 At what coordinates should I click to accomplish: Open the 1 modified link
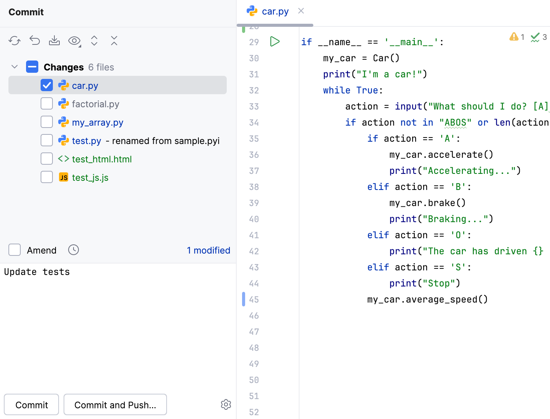pyautogui.click(x=208, y=250)
